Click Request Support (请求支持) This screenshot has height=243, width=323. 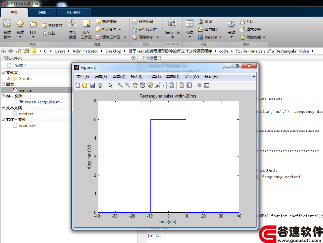pos(250,29)
